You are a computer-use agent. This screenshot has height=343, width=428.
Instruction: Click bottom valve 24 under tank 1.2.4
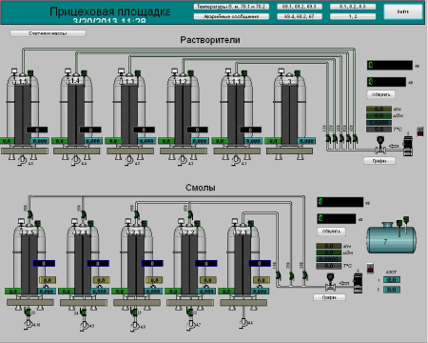[84, 313]
